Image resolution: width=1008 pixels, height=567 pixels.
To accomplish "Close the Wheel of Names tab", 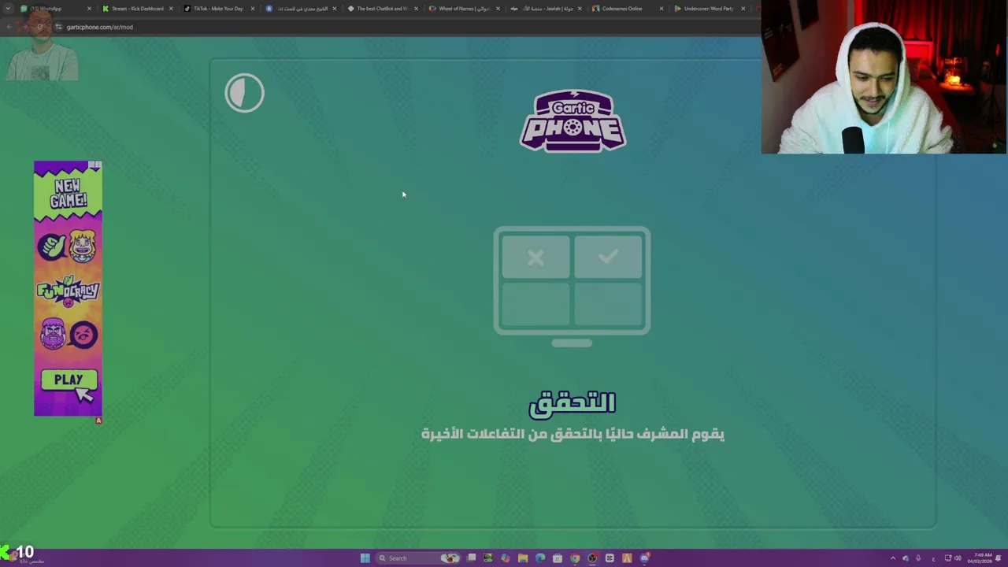I will click(x=498, y=9).
